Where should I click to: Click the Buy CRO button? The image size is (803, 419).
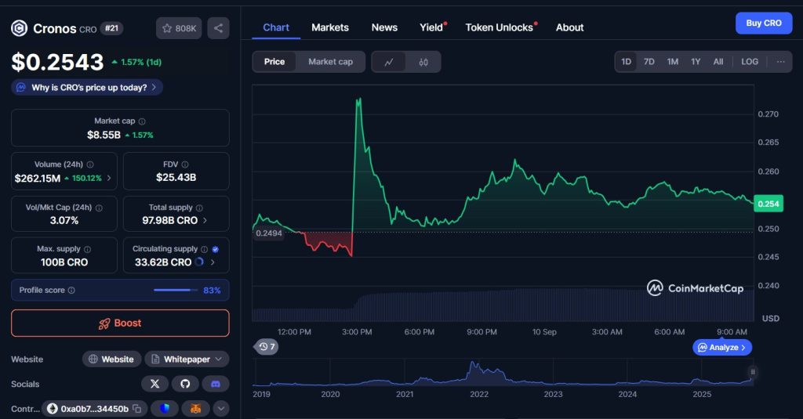tap(763, 23)
